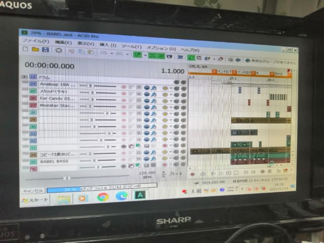Open the automation dropdown arrow on the Ear Candy 05 track
Screen dimensions: 324x243
click(x=171, y=101)
